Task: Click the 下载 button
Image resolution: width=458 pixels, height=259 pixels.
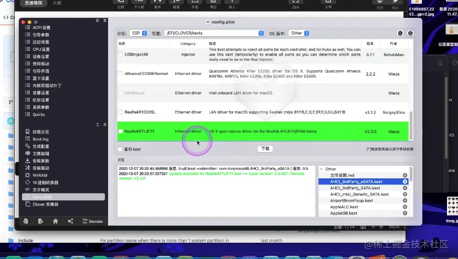Action: tap(265, 149)
